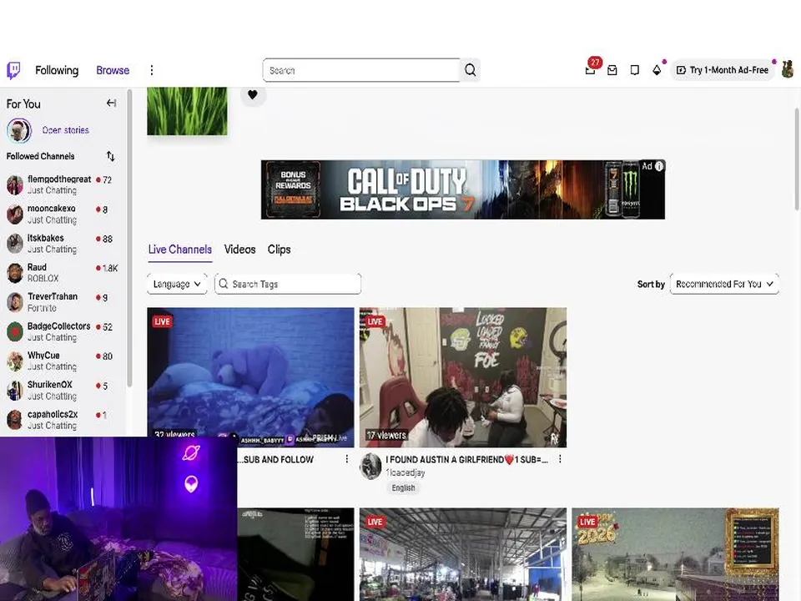This screenshot has height=601, width=801.
Task: Open the market hall live stream thumbnail
Action: point(463,554)
